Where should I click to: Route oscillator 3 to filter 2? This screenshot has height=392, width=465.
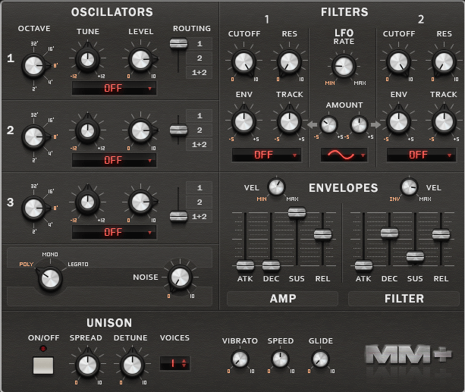point(200,202)
